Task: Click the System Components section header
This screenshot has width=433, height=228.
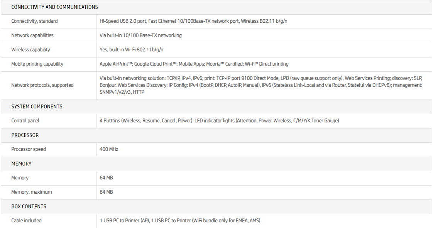Action: pyautogui.click(x=37, y=106)
